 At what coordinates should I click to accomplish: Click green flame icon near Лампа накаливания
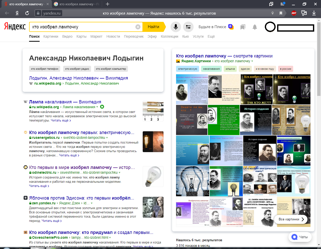(102, 107)
